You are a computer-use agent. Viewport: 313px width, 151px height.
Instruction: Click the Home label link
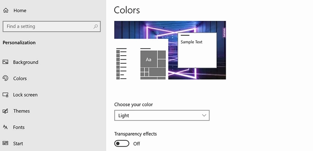(20, 10)
